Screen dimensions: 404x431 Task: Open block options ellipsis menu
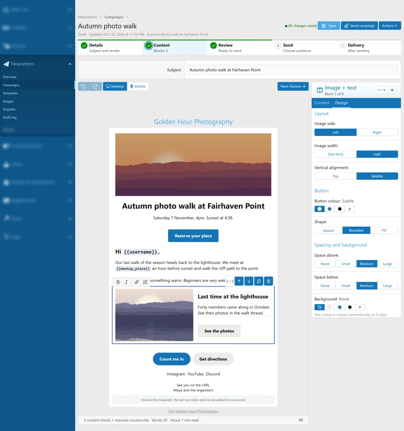382,90
